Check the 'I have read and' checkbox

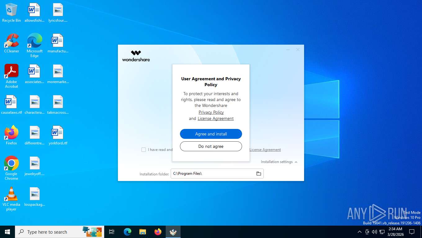(144, 150)
